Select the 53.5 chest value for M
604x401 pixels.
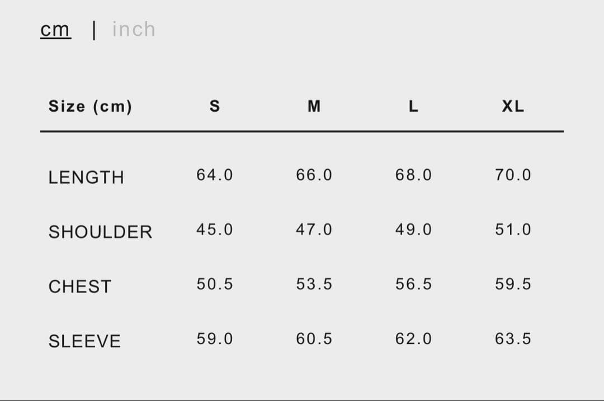pos(314,284)
